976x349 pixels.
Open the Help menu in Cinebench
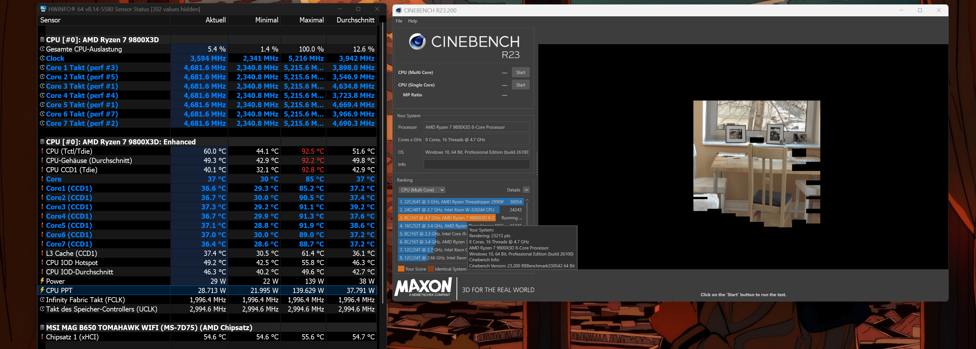pyautogui.click(x=412, y=21)
